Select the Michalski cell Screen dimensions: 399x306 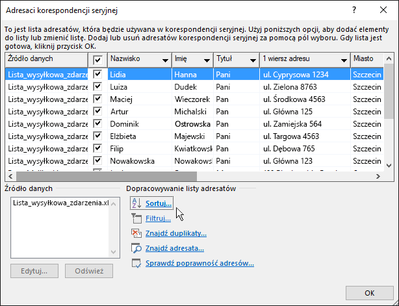(192, 112)
